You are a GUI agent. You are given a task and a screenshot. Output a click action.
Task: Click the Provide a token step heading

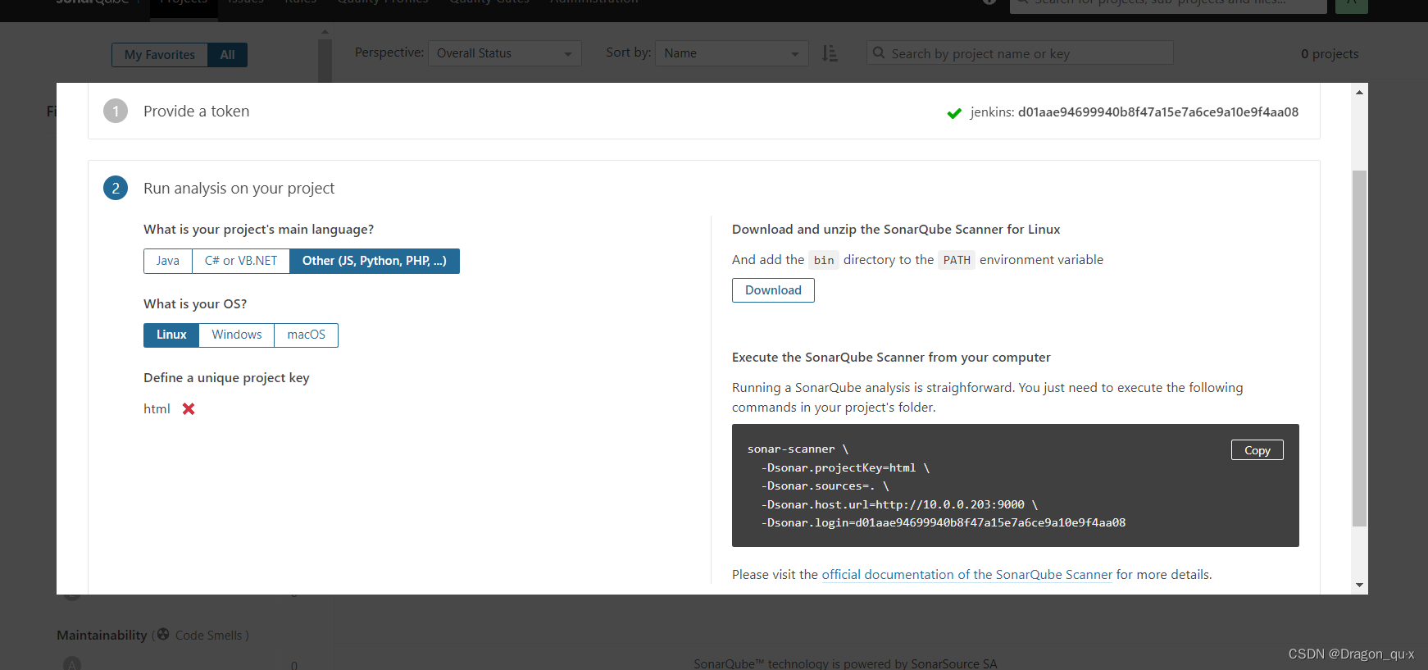197,112
